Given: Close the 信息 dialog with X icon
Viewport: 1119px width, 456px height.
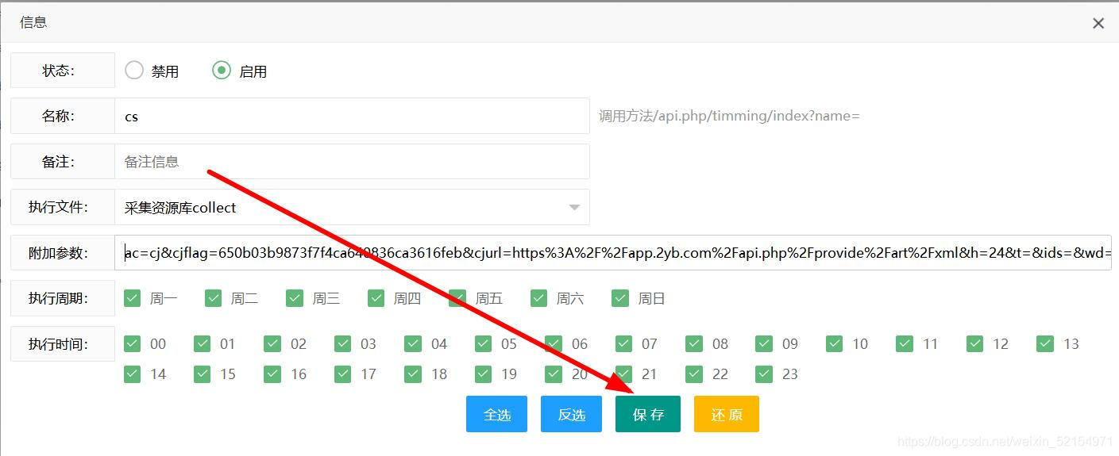Looking at the screenshot, I should [1098, 24].
